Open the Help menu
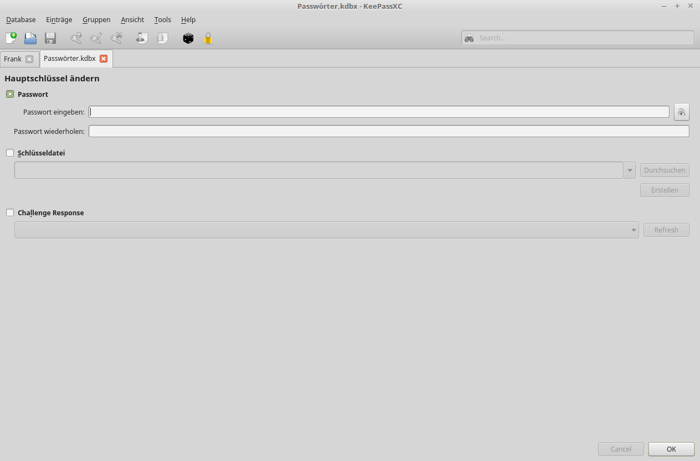The height and width of the screenshot is (461, 700). pyautogui.click(x=188, y=19)
